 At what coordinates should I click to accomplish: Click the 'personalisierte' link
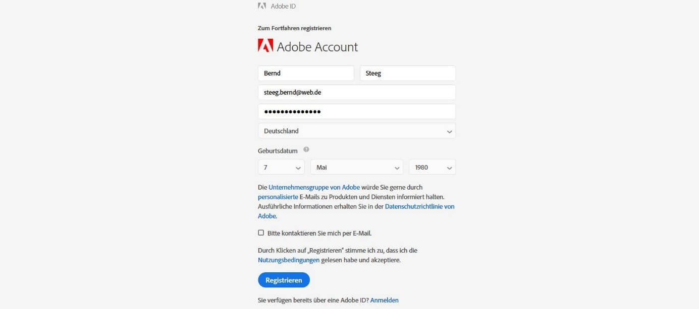coord(278,197)
